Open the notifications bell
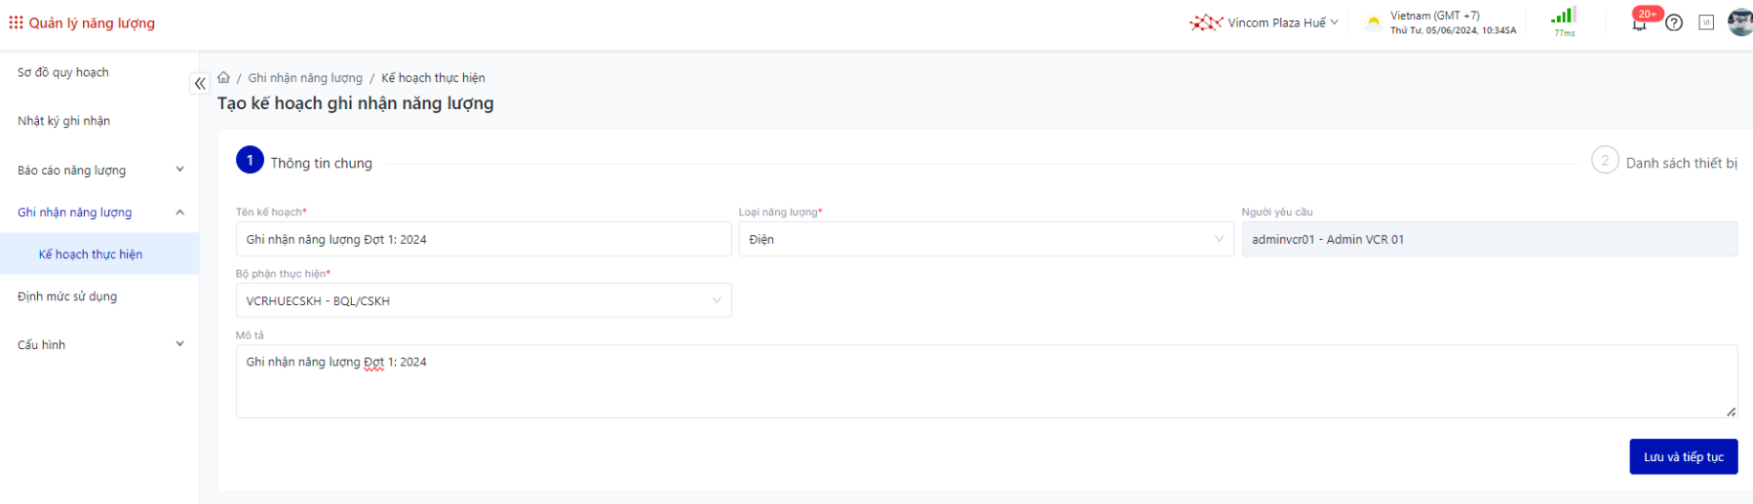This screenshot has width=1753, height=504. coord(1640,23)
